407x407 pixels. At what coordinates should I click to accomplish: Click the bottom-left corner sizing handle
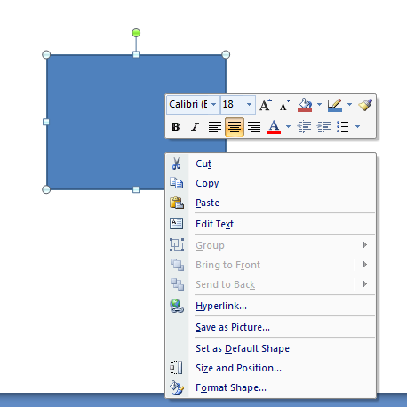(46, 189)
